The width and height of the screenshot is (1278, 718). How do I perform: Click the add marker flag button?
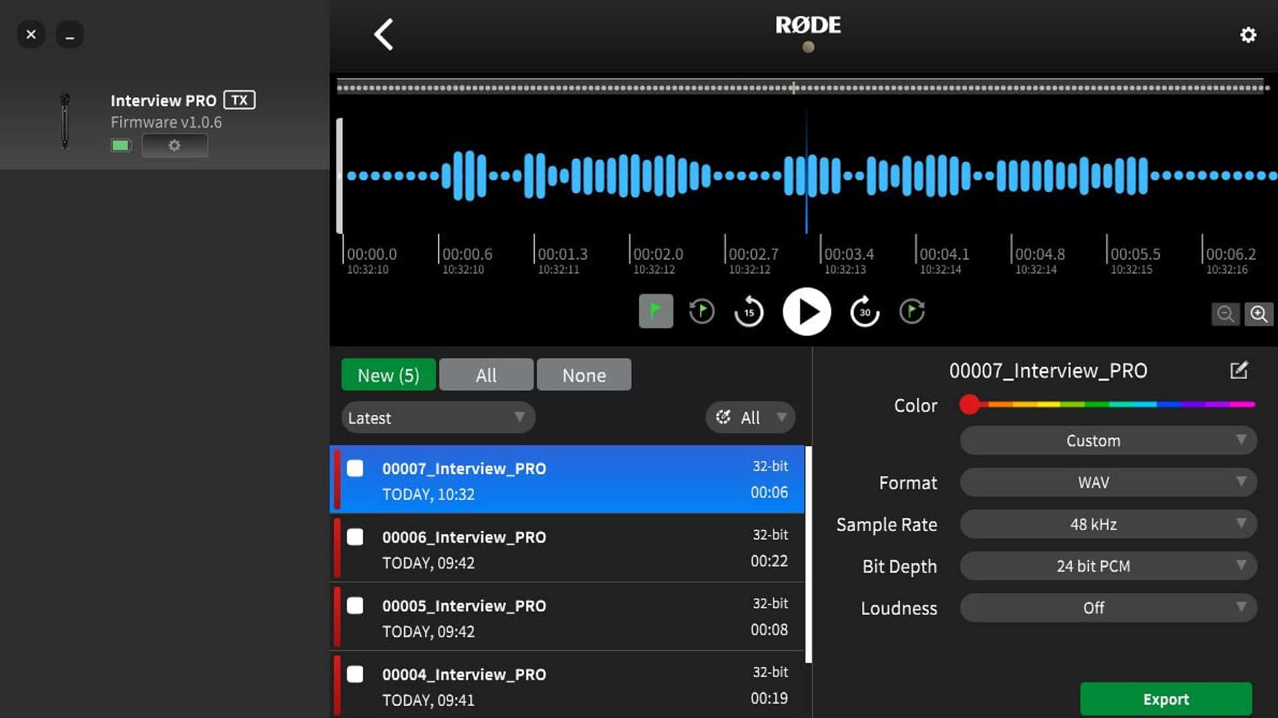pos(656,311)
